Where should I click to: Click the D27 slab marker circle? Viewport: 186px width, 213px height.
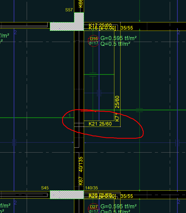94,209
